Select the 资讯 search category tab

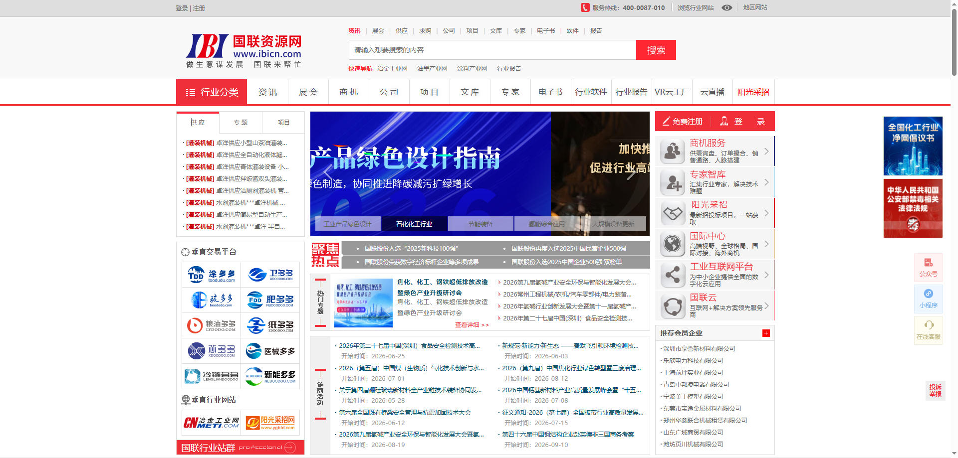(x=354, y=31)
